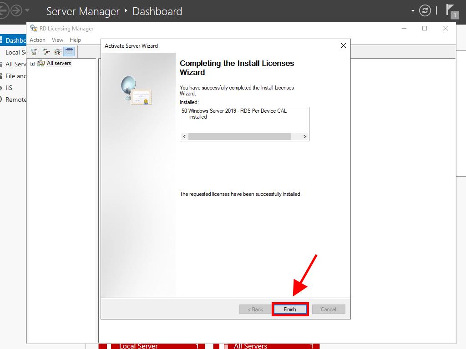Select the list view toolbar icon
This screenshot has width=466, height=349.
point(58,52)
